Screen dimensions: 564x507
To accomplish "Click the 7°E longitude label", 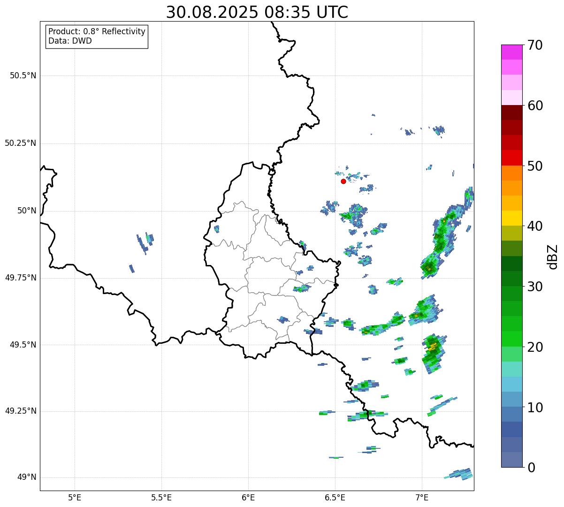I will pos(422,497).
